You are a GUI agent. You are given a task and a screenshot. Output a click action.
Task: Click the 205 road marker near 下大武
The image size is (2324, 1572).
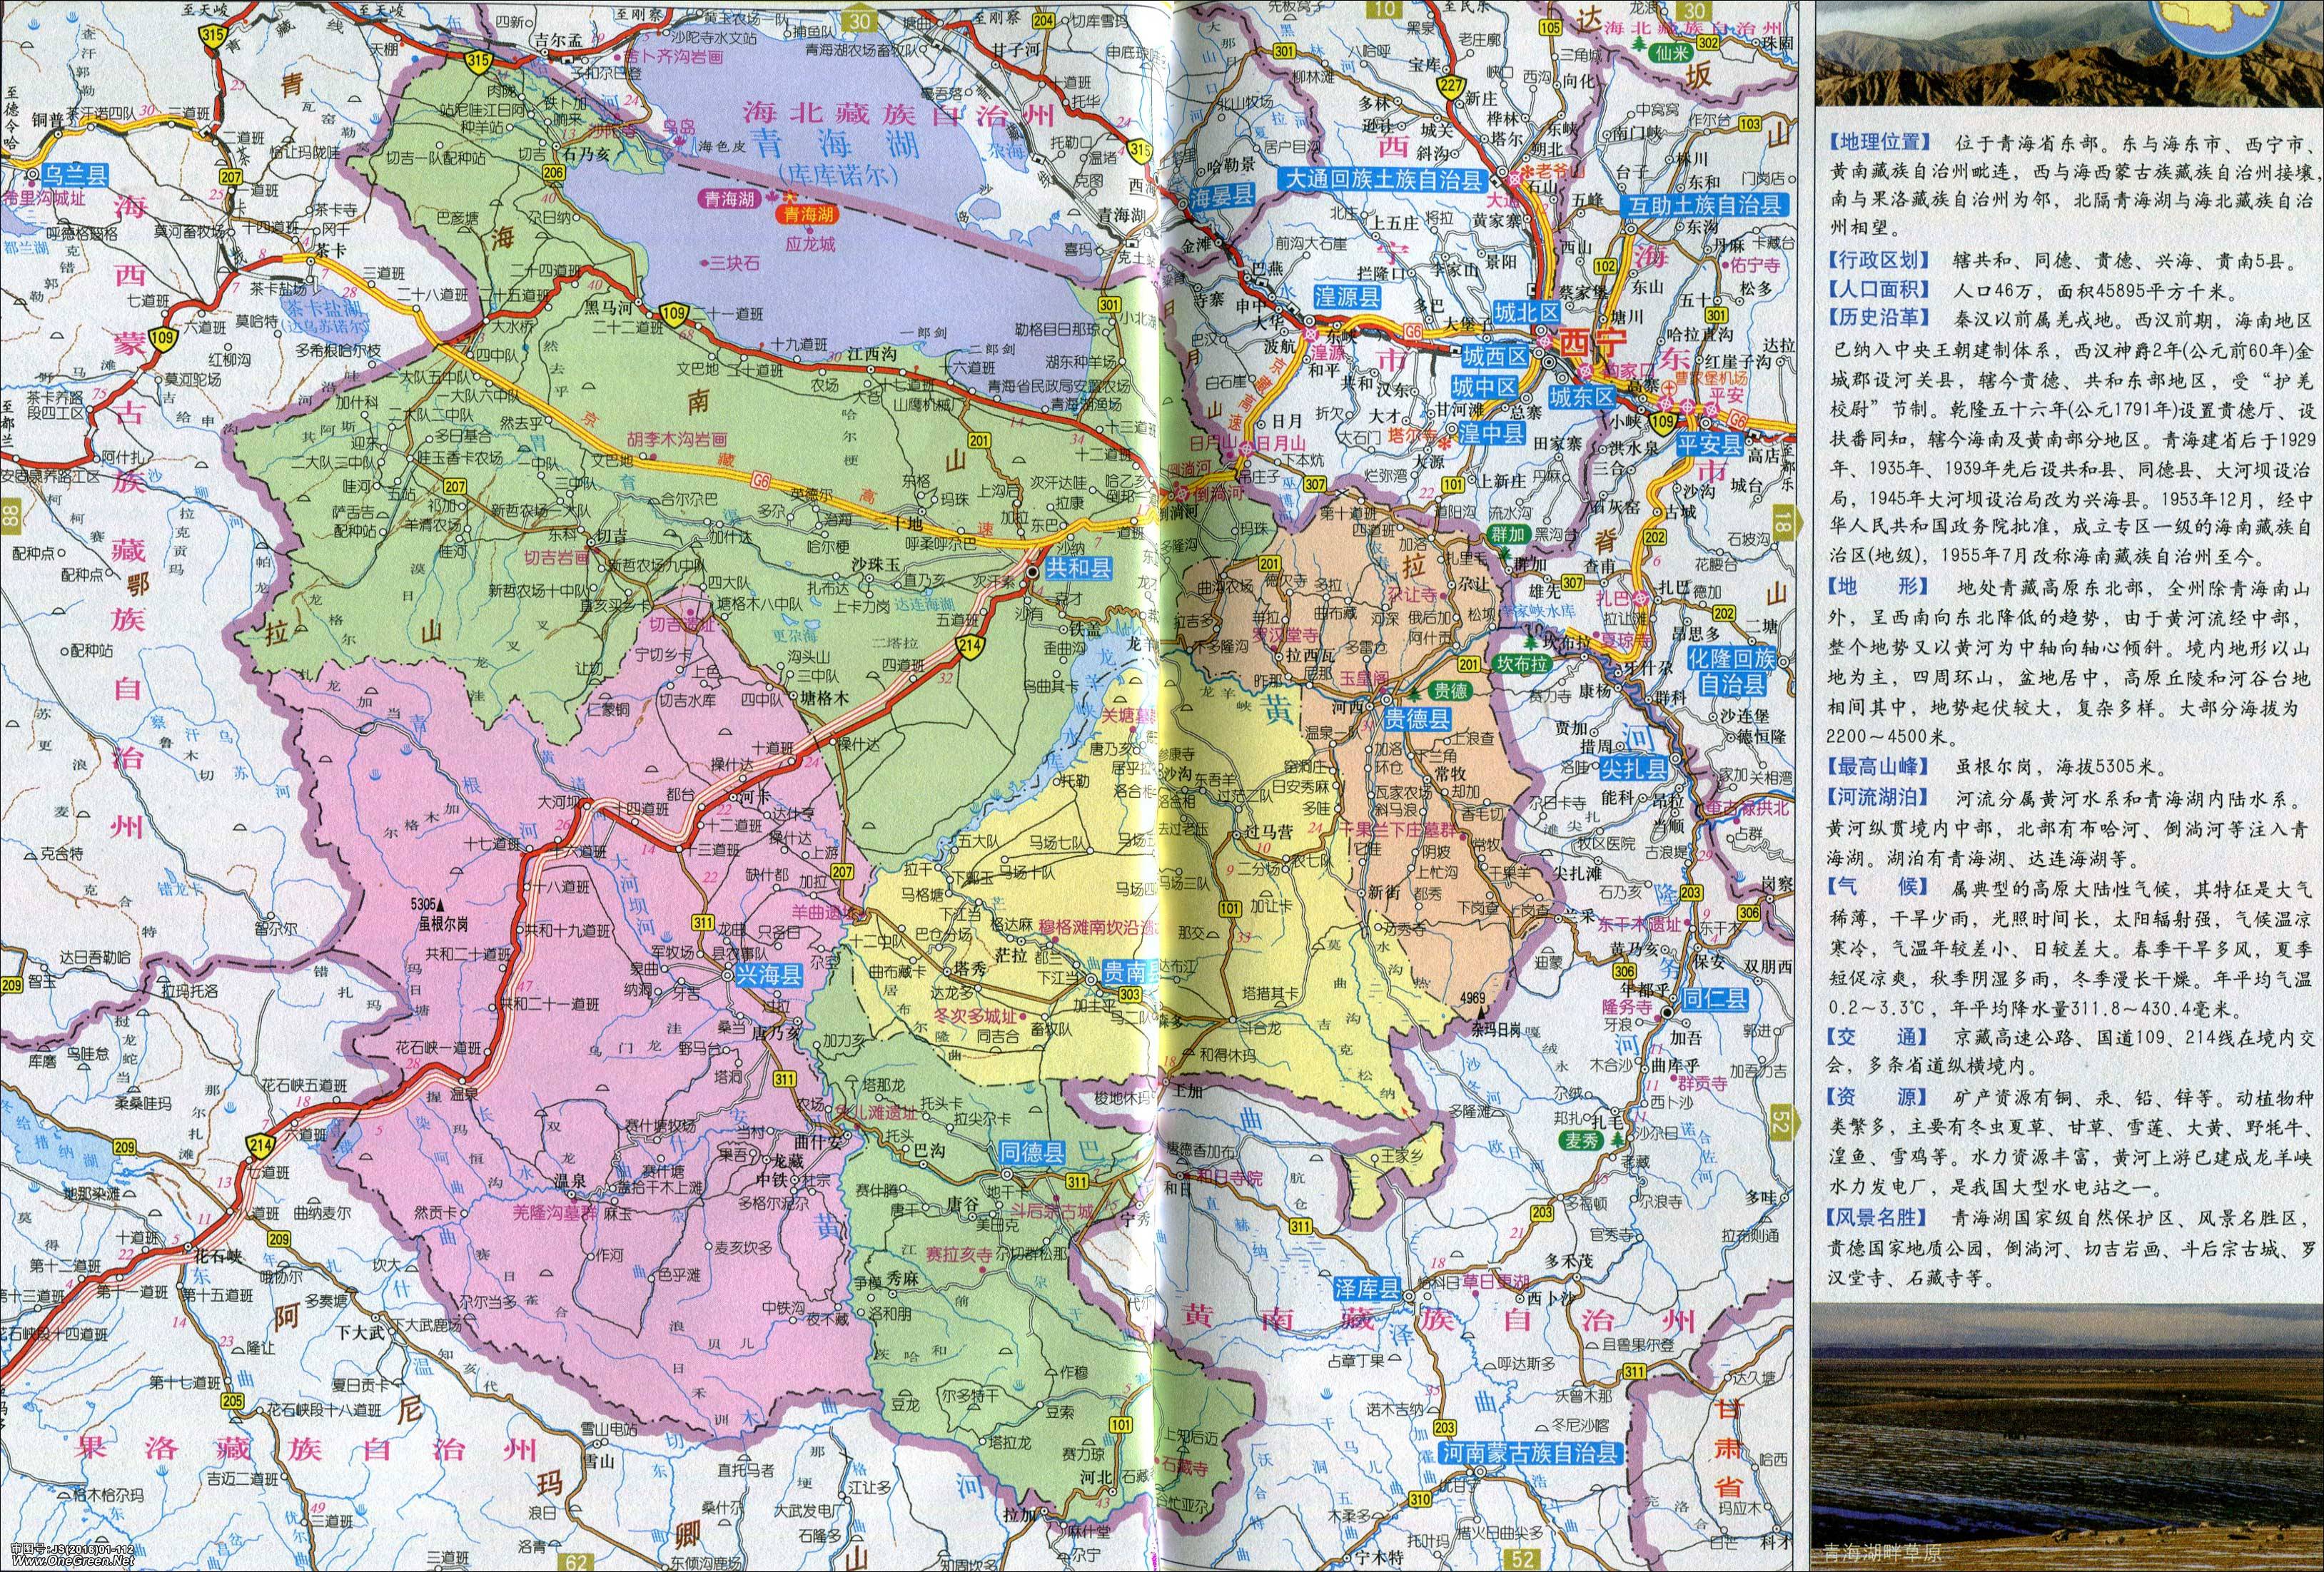(233, 1401)
